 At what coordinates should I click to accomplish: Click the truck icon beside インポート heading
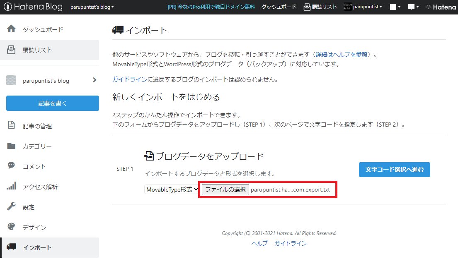[x=118, y=30]
